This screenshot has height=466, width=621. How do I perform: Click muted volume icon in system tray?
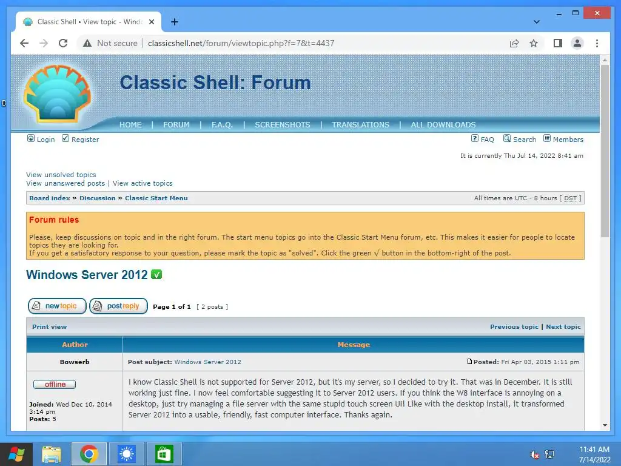[534, 454]
